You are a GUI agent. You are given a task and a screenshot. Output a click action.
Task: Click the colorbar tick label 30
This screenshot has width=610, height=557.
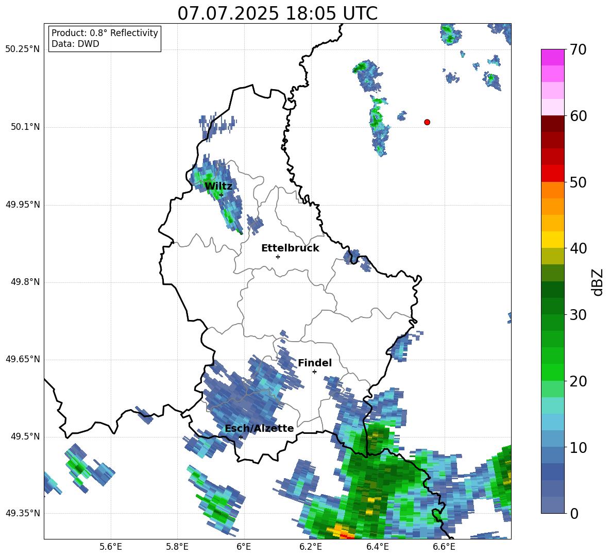tap(578, 315)
